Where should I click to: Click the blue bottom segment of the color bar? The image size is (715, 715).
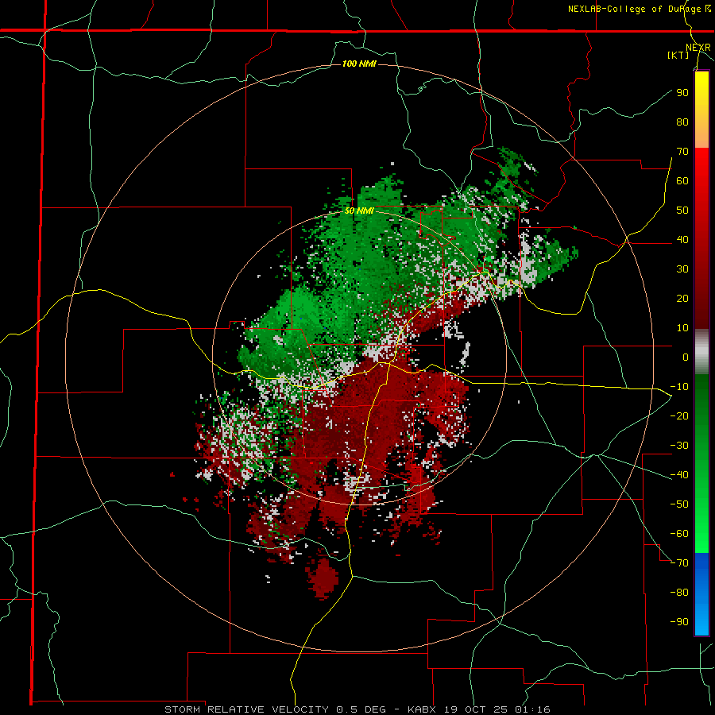[701, 593]
